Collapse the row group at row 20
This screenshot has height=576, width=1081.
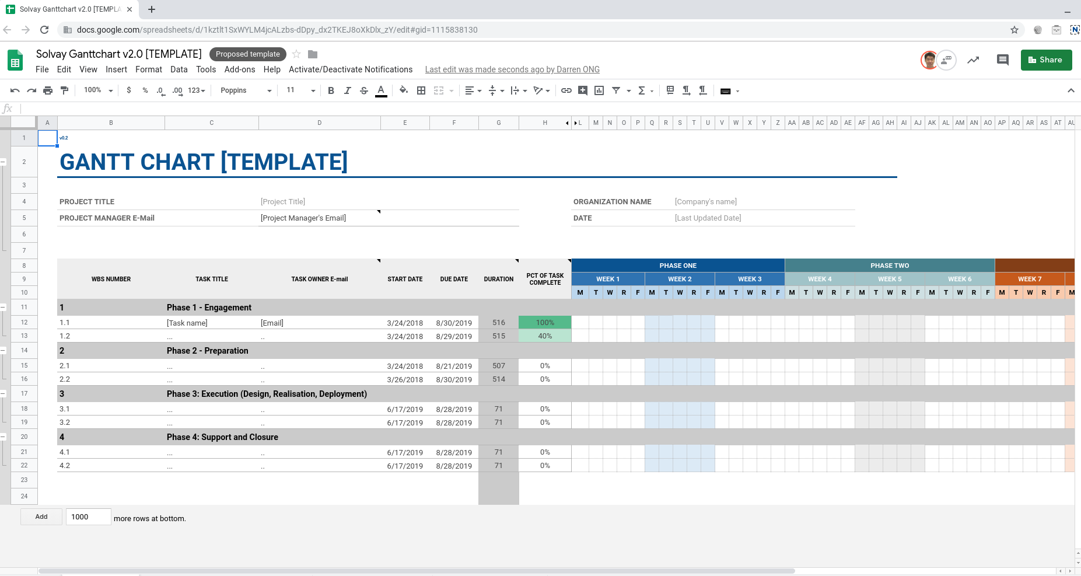pos(4,437)
